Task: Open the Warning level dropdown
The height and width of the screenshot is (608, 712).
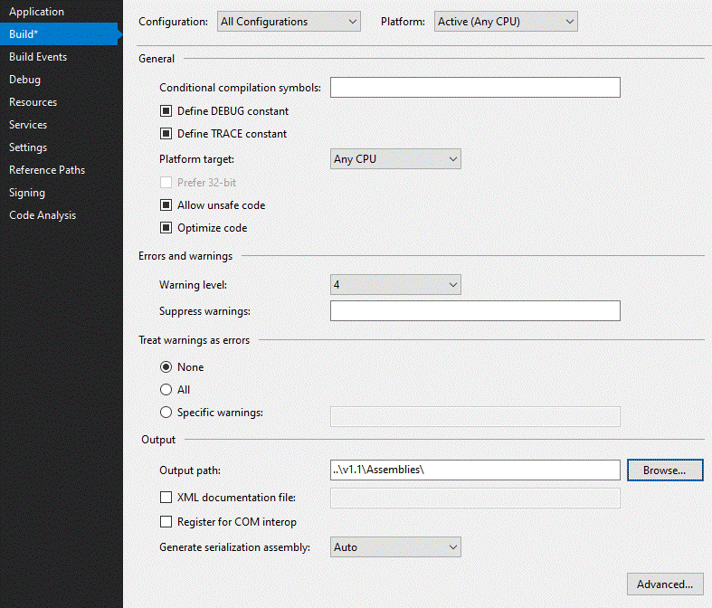Action: click(x=395, y=285)
